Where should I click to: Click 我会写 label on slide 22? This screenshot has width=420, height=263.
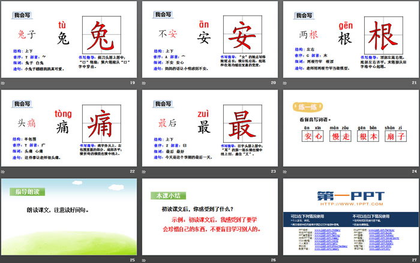tap(22, 103)
